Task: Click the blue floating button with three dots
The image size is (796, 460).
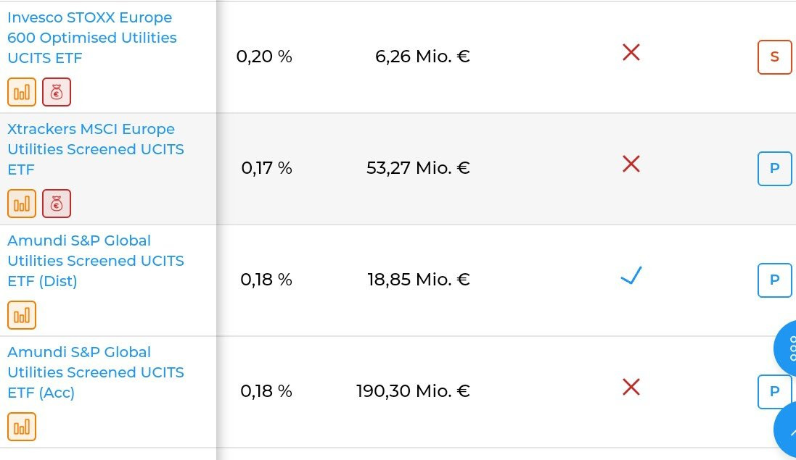Action: [787, 348]
